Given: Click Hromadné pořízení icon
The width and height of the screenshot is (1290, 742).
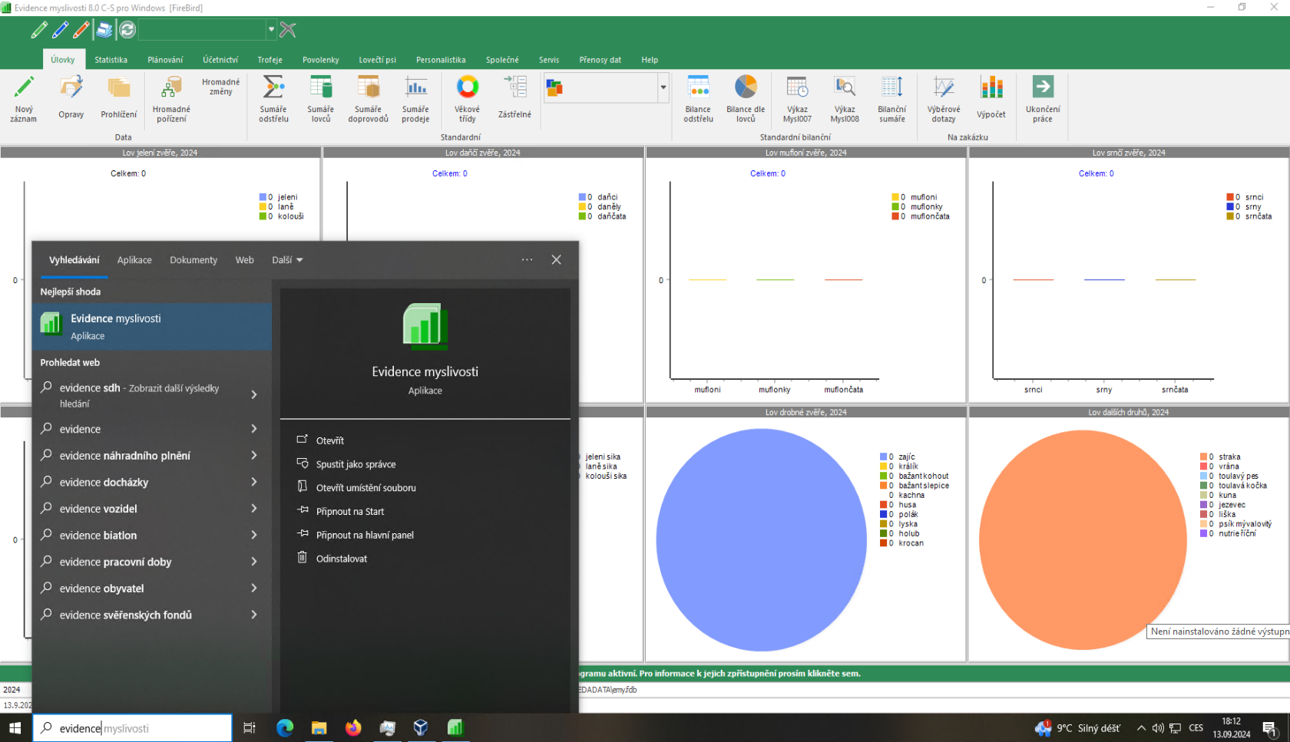Looking at the screenshot, I should pos(171,87).
